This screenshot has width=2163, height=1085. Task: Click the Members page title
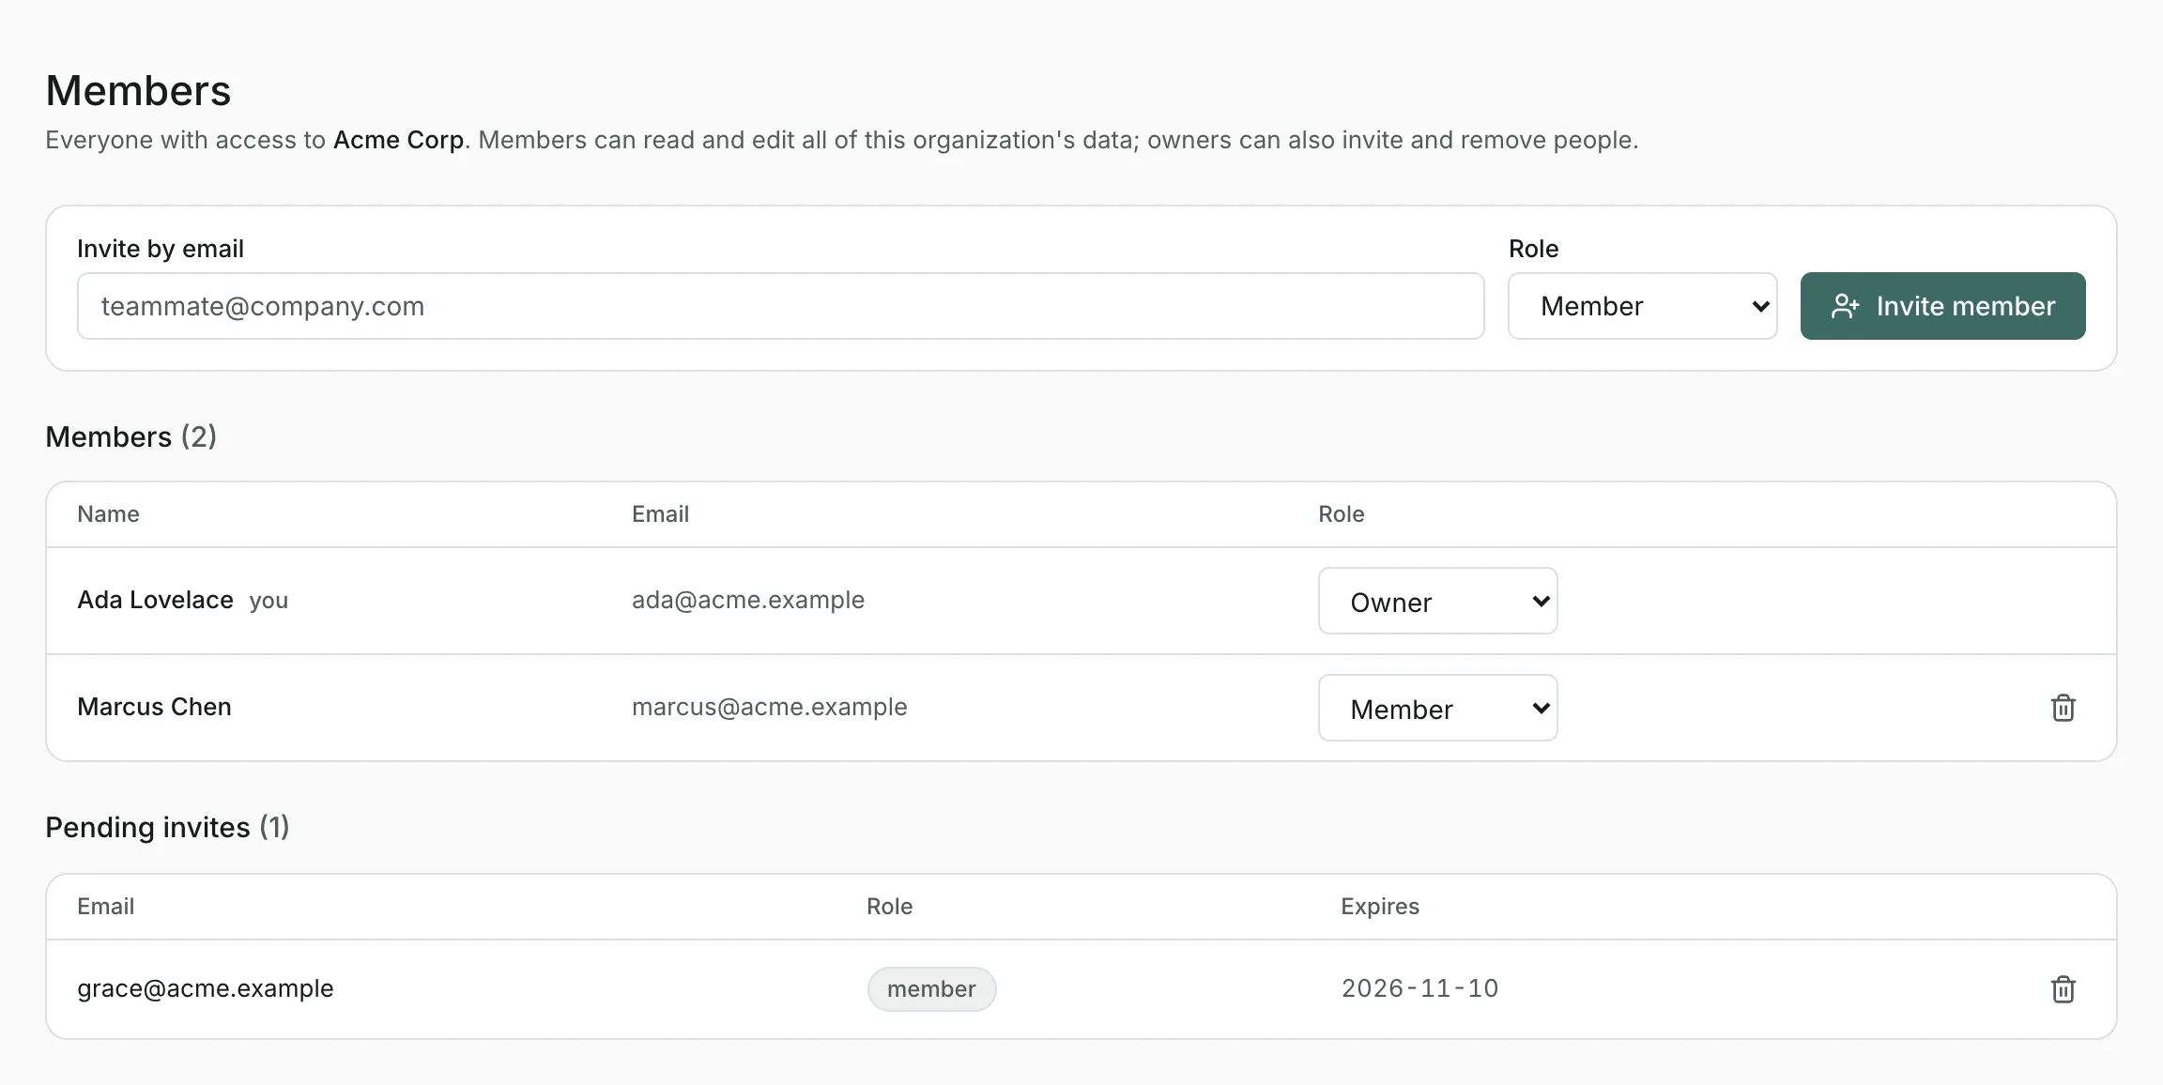138,91
